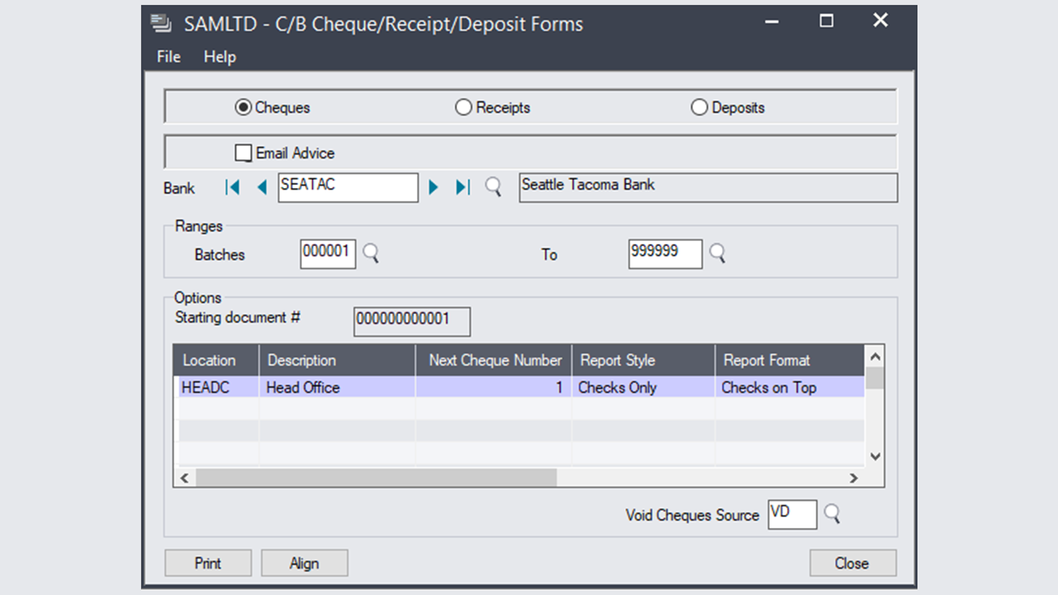Enable the Email Advice checkbox

tap(242, 153)
